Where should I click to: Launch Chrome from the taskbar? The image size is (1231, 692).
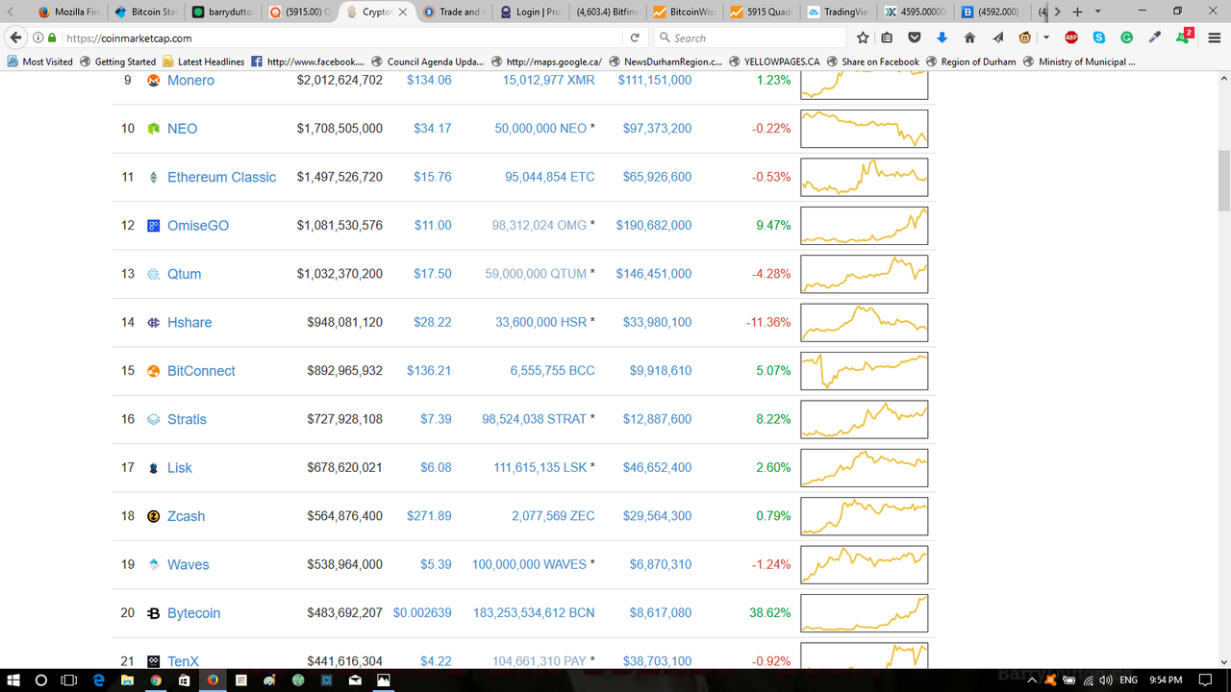click(156, 680)
